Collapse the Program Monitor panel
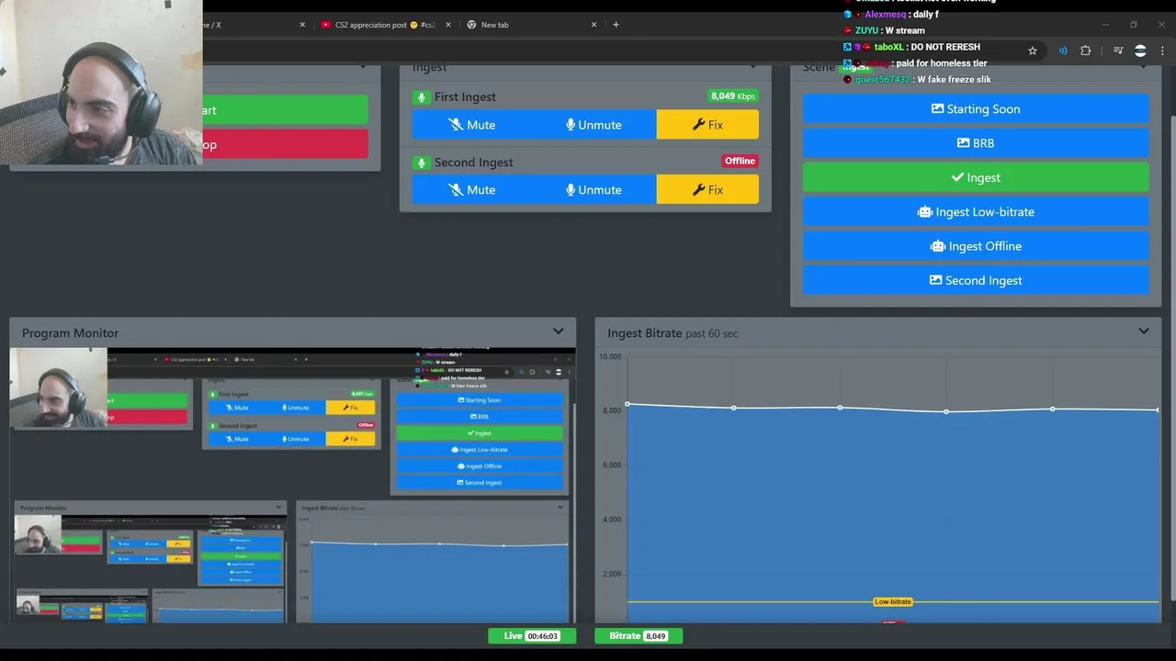Screen dimensions: 1176x661 point(558,331)
